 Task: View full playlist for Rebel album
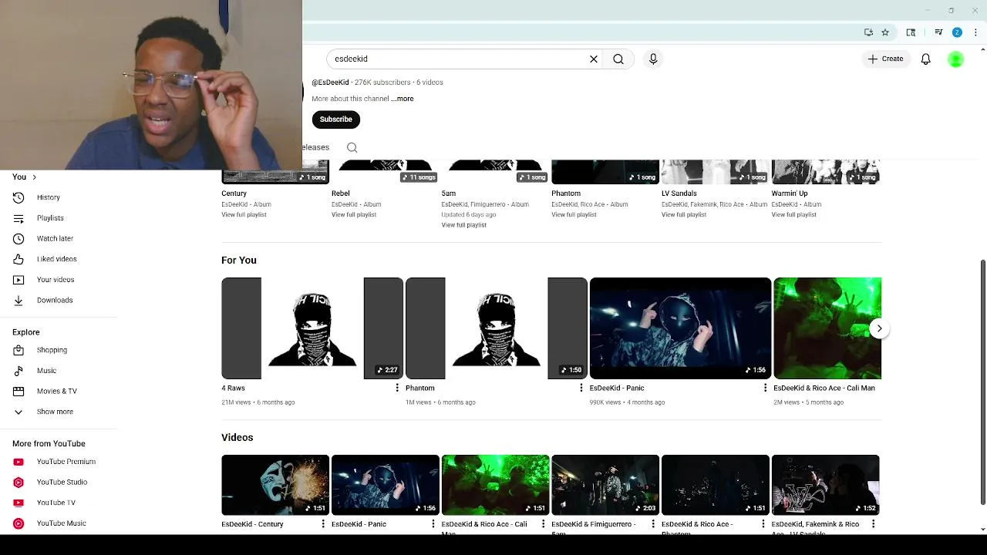[x=354, y=214]
